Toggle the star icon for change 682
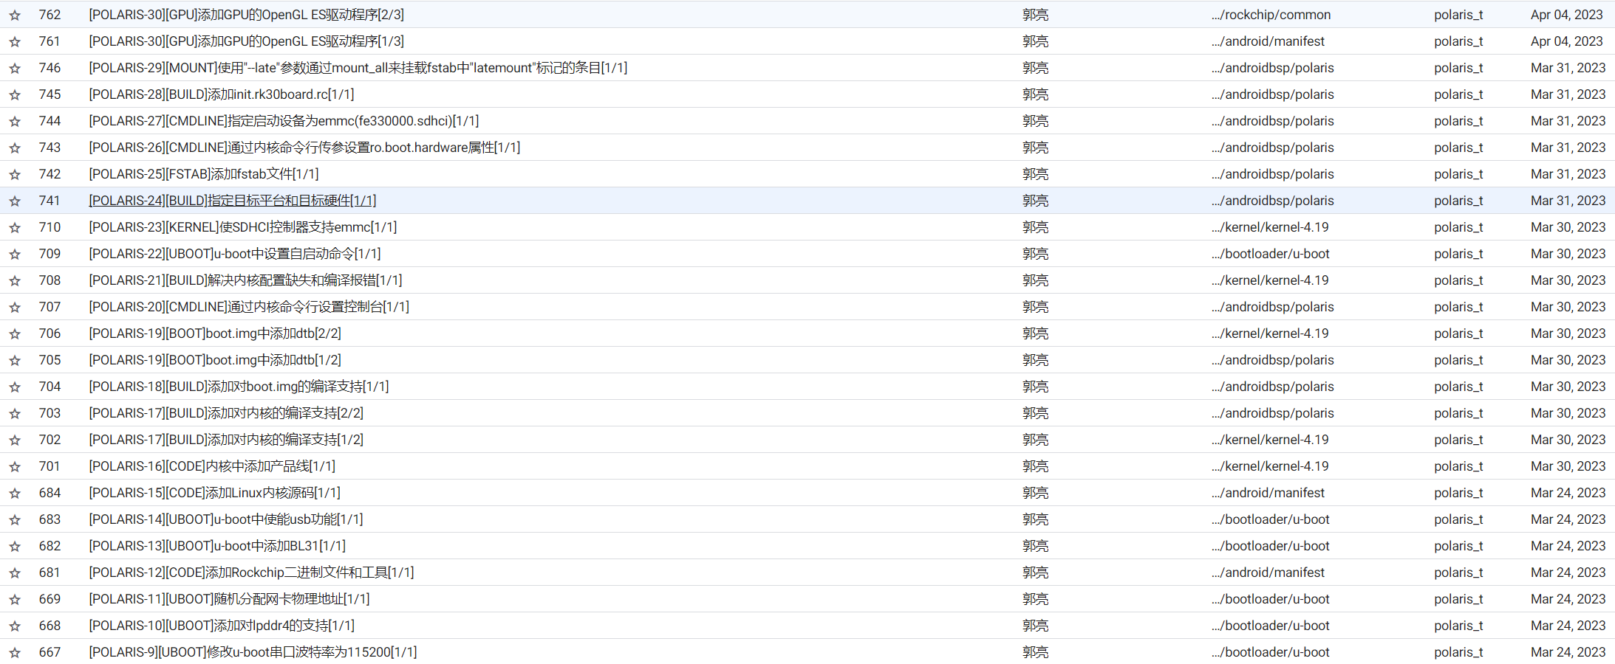Screen dimensions: 1615x664 (x=15, y=546)
